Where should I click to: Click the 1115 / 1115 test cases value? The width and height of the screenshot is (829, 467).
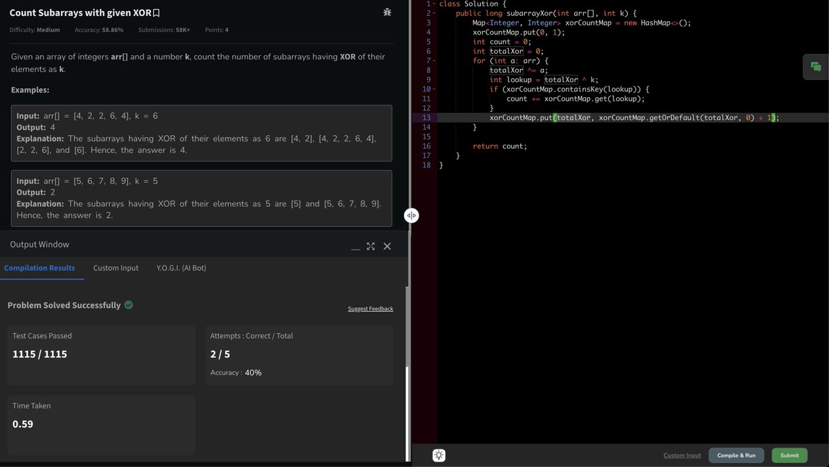[40, 354]
